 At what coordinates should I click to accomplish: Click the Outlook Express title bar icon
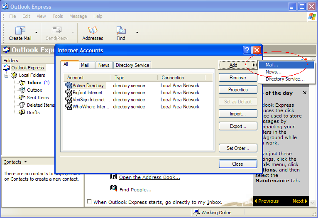[5, 6]
